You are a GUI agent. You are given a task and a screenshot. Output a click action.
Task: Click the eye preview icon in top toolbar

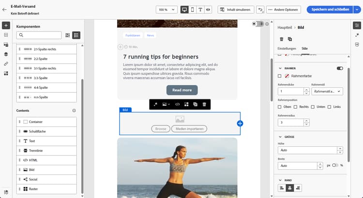click(x=208, y=10)
